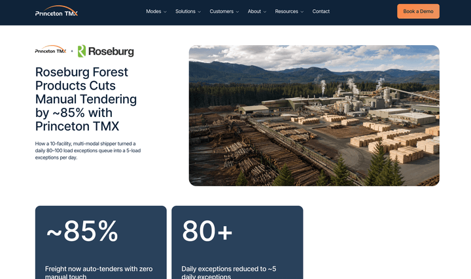Open the Solutions menu
Viewport: 471px width, 279px height.
click(x=185, y=11)
